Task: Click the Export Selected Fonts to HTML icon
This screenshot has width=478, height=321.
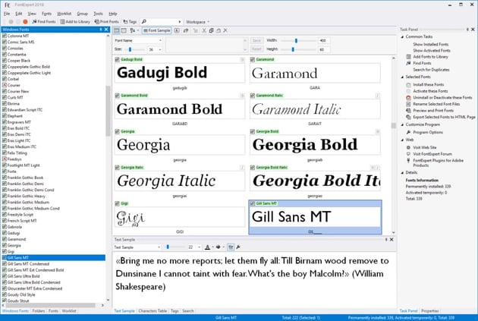Action: [408, 117]
